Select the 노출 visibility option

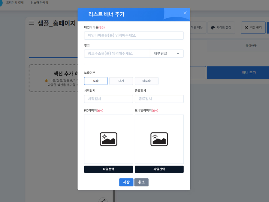(x=96, y=81)
